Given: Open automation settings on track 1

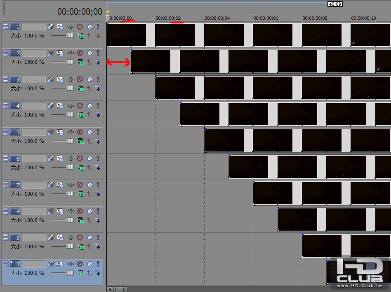Looking at the screenshot, I should pos(71,27).
